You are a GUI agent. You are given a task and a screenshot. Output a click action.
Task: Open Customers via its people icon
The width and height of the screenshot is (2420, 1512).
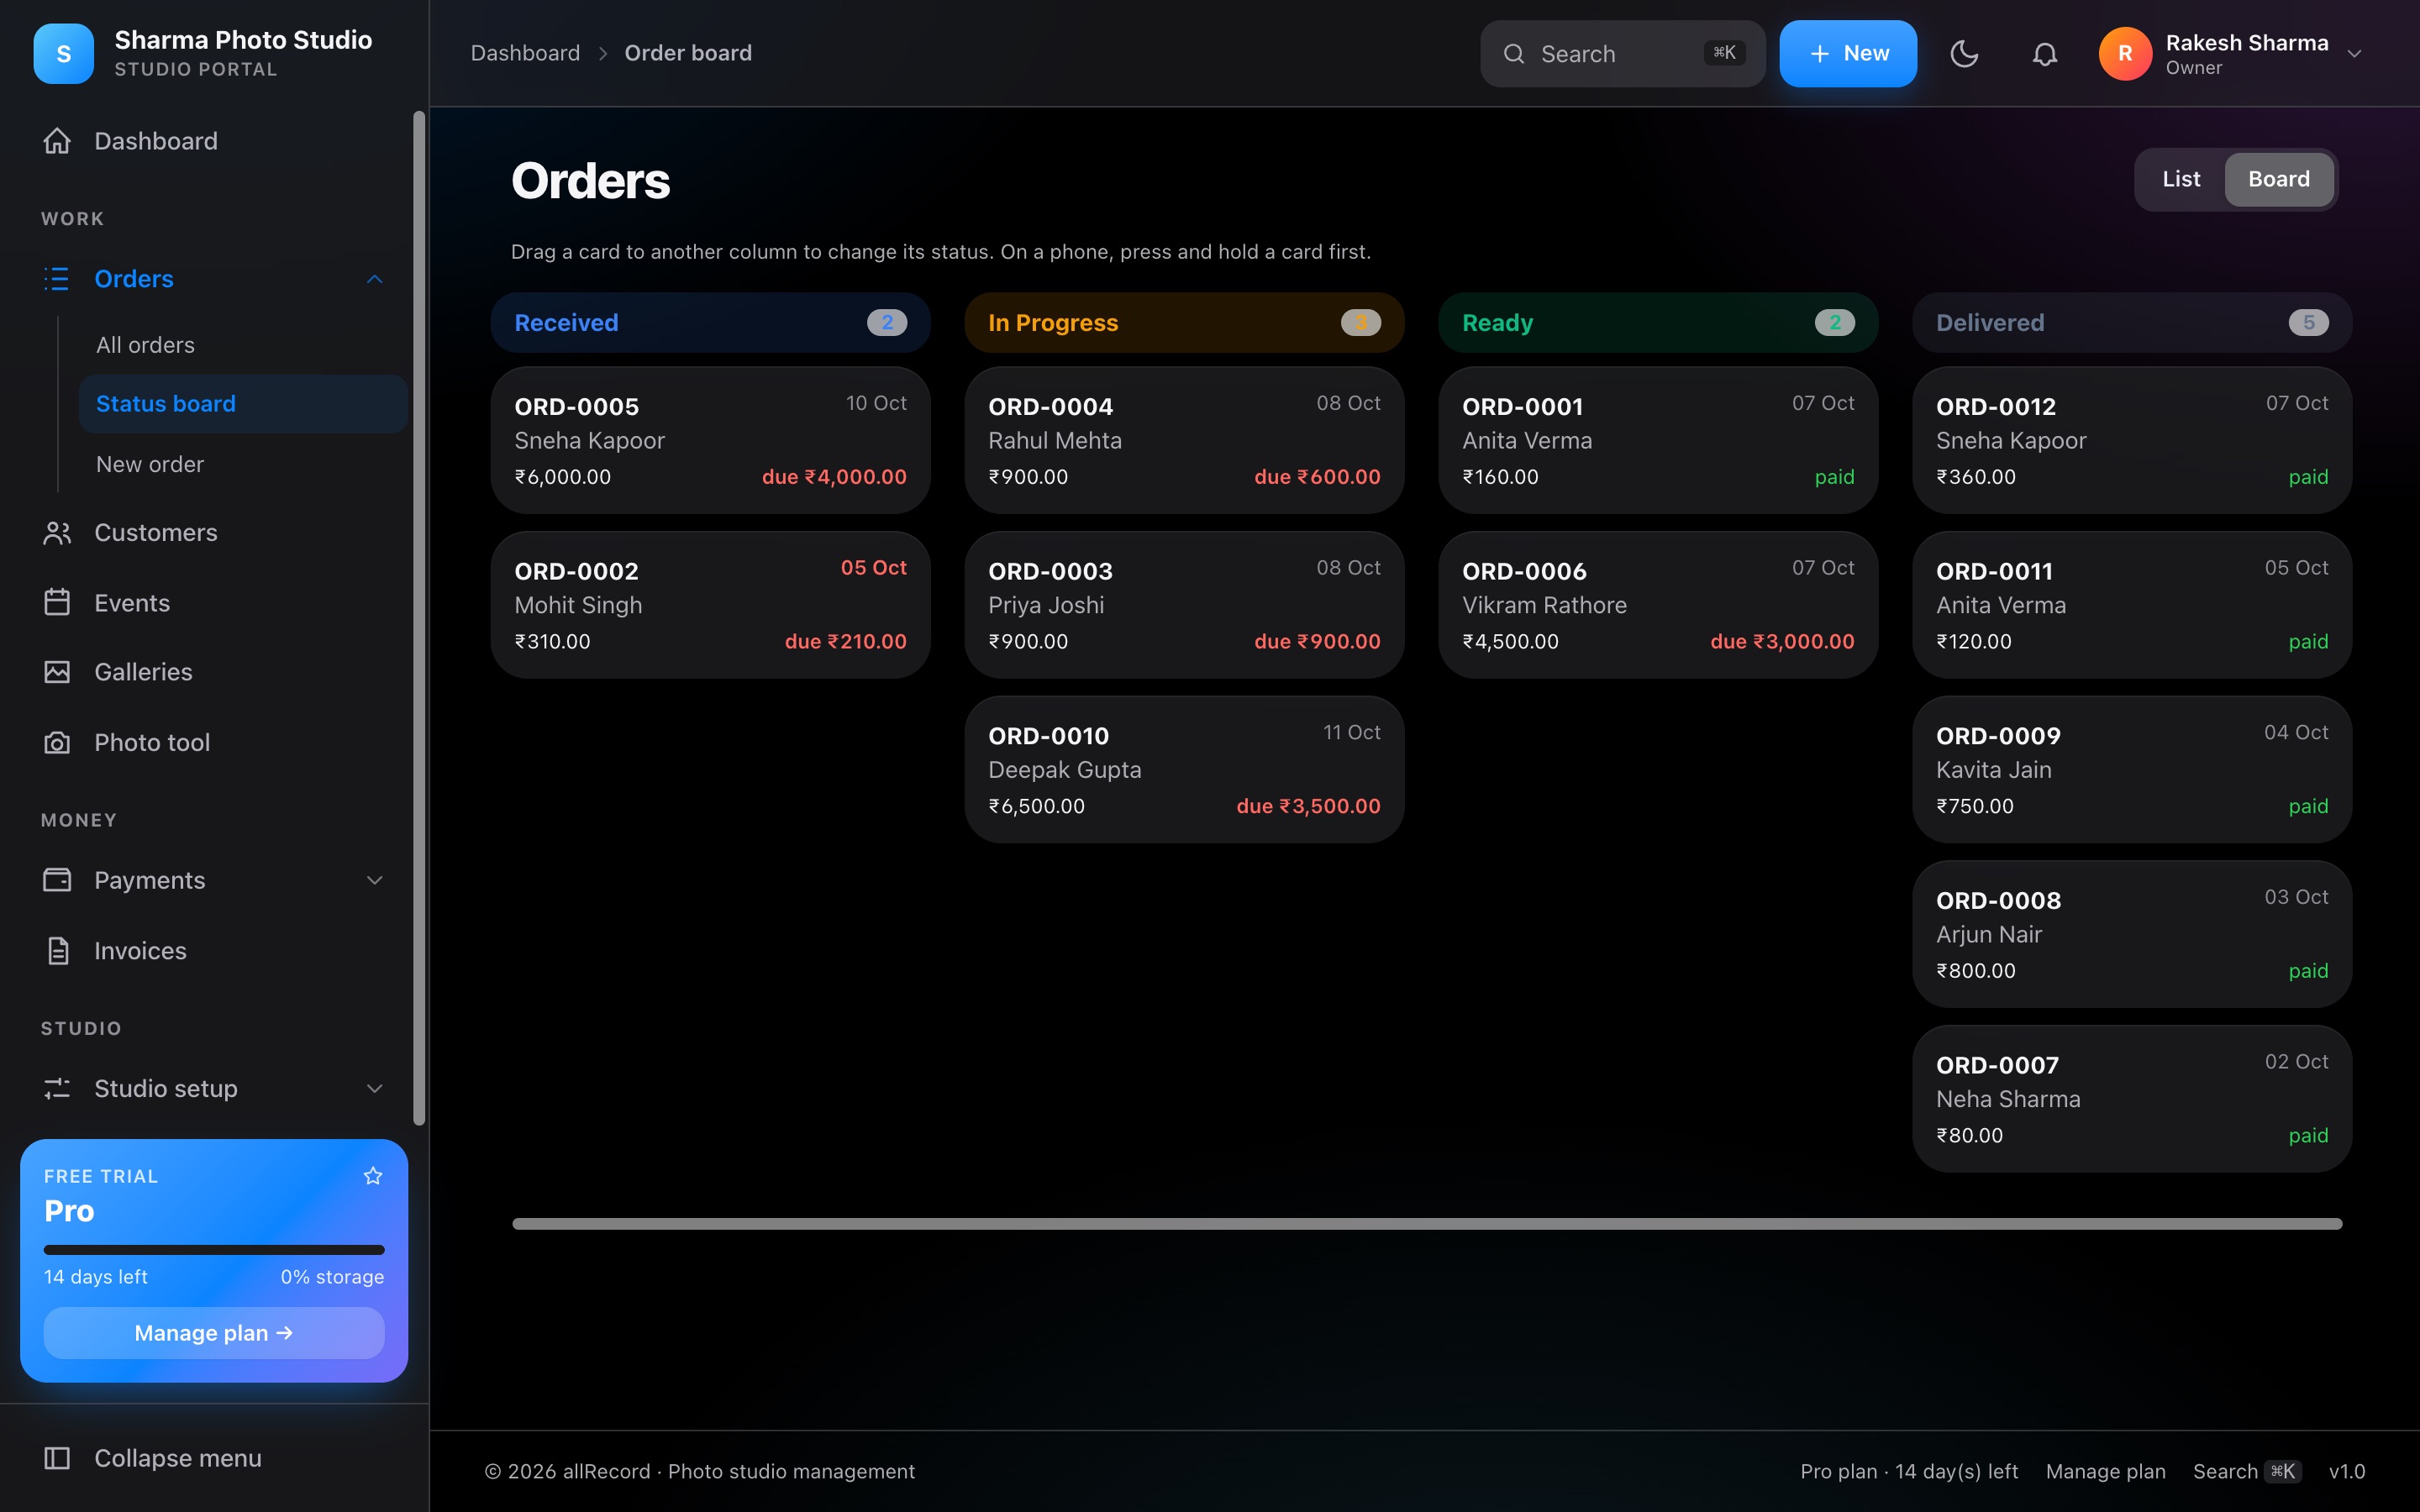[57, 533]
